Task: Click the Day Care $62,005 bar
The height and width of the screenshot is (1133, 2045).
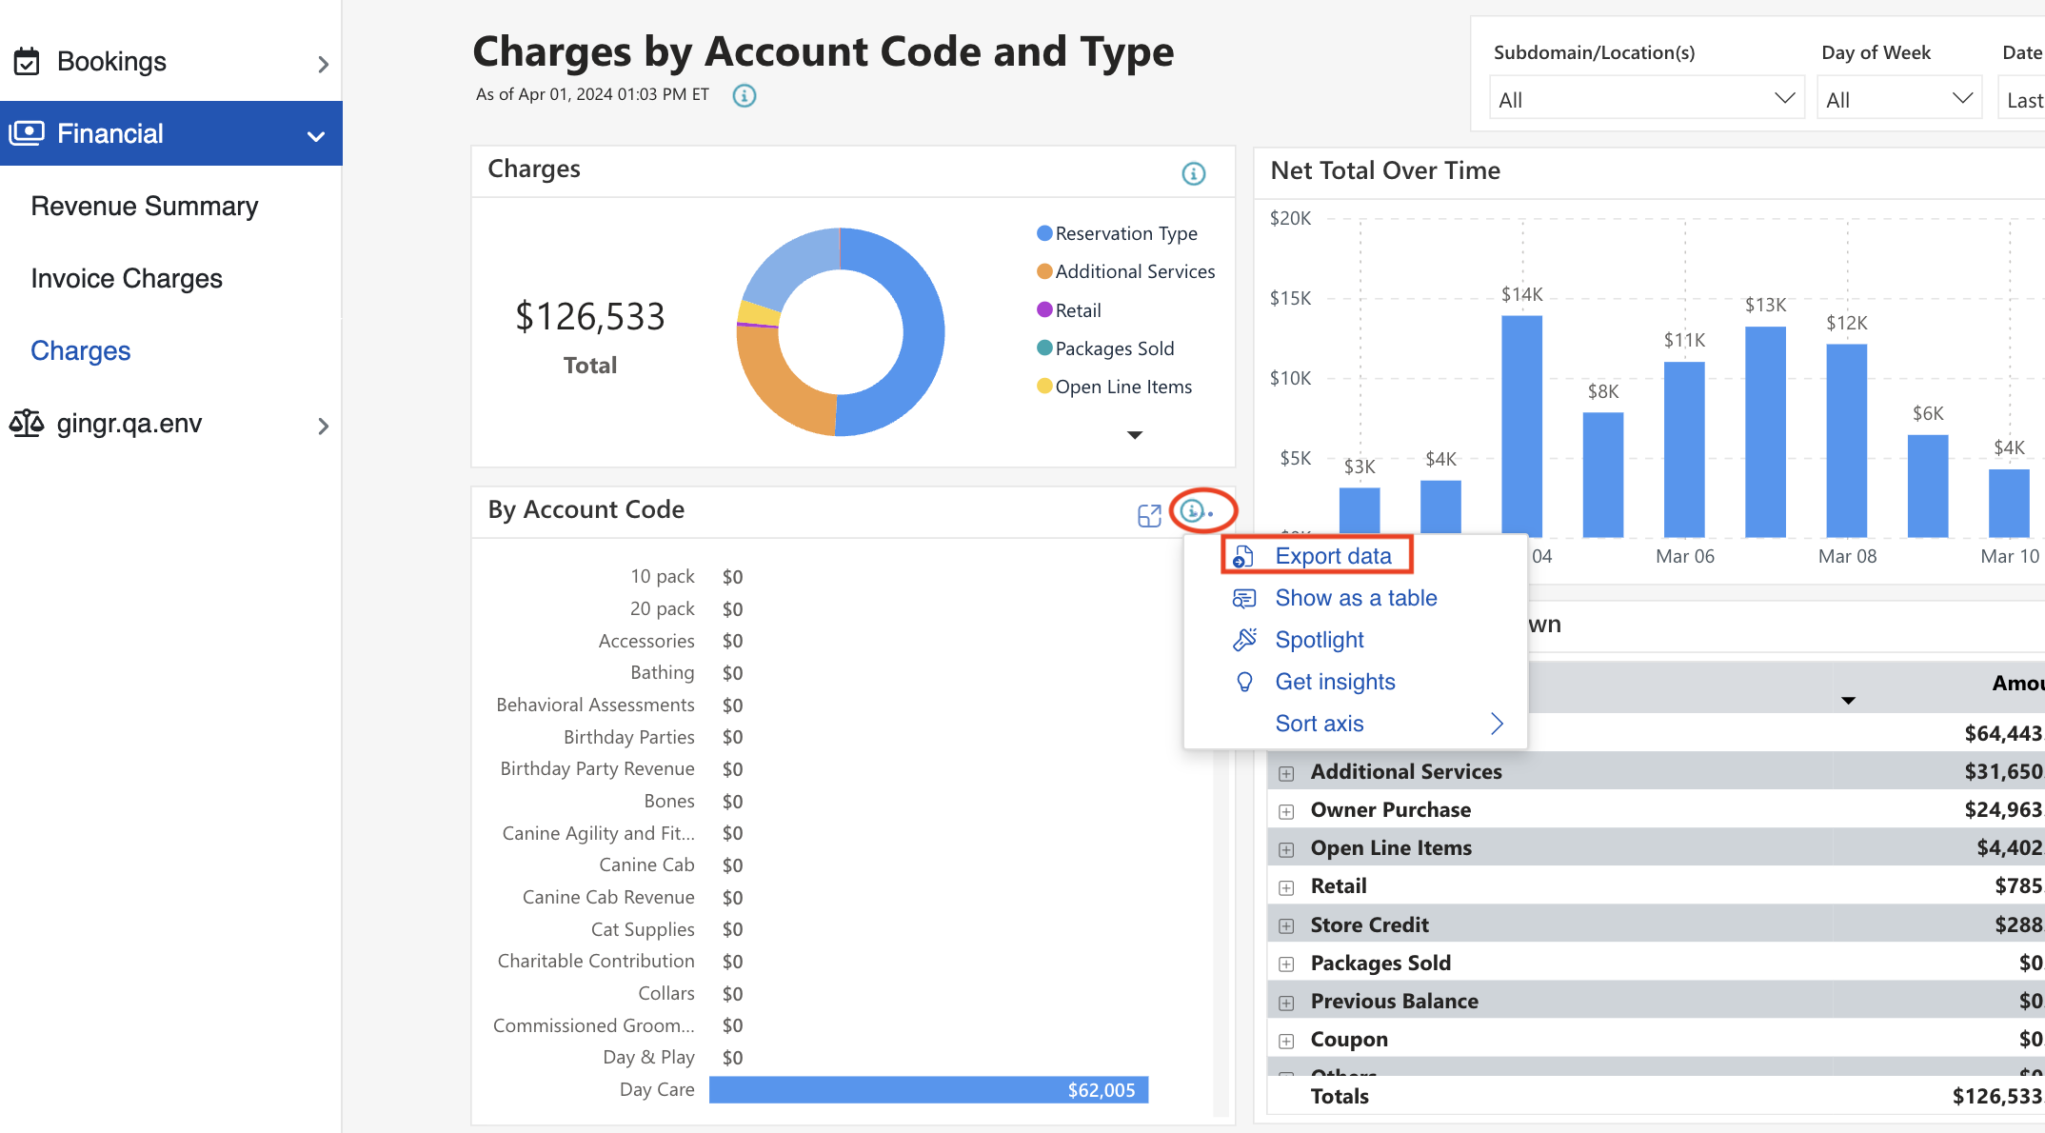Action: (x=928, y=1090)
